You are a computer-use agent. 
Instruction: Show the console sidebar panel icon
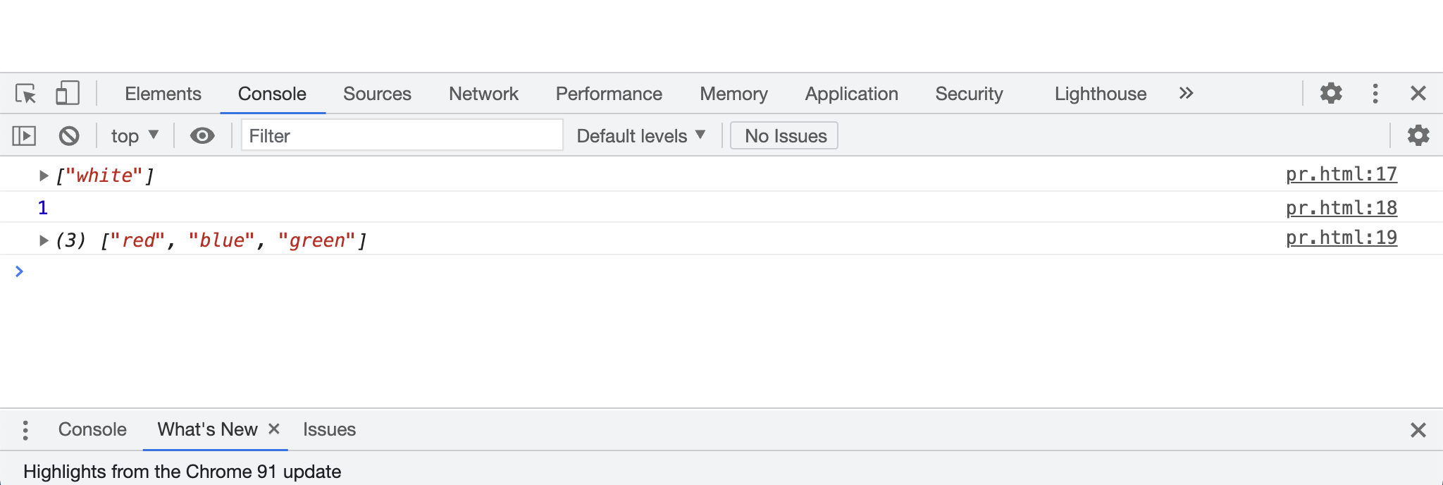(x=24, y=136)
